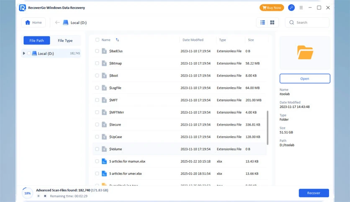Tick the $Volume checkbox

coord(97,149)
